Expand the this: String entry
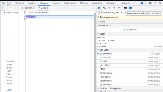 click(x=99, y=41)
